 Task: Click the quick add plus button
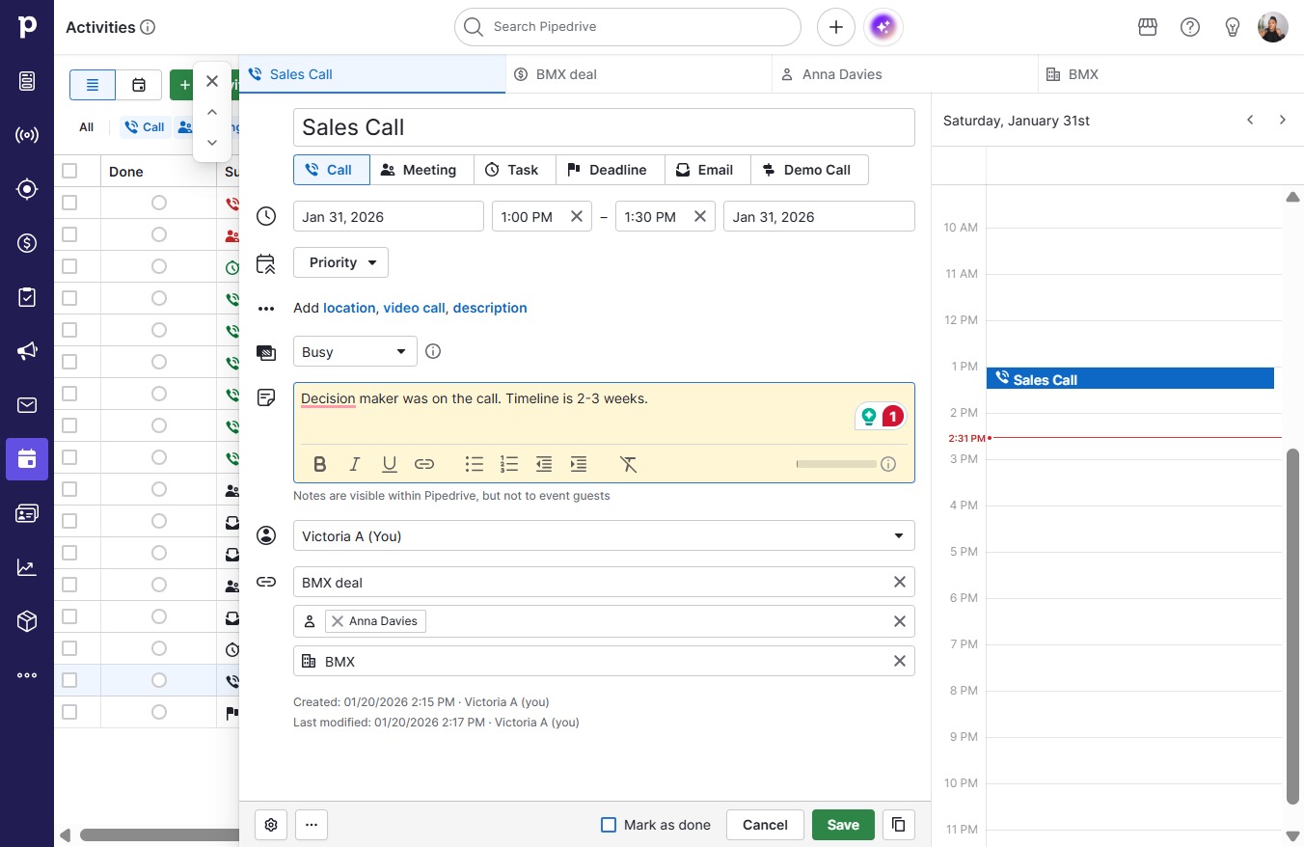[x=836, y=27]
